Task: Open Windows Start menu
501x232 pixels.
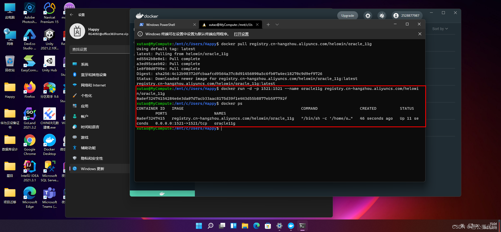Action: click(199, 226)
